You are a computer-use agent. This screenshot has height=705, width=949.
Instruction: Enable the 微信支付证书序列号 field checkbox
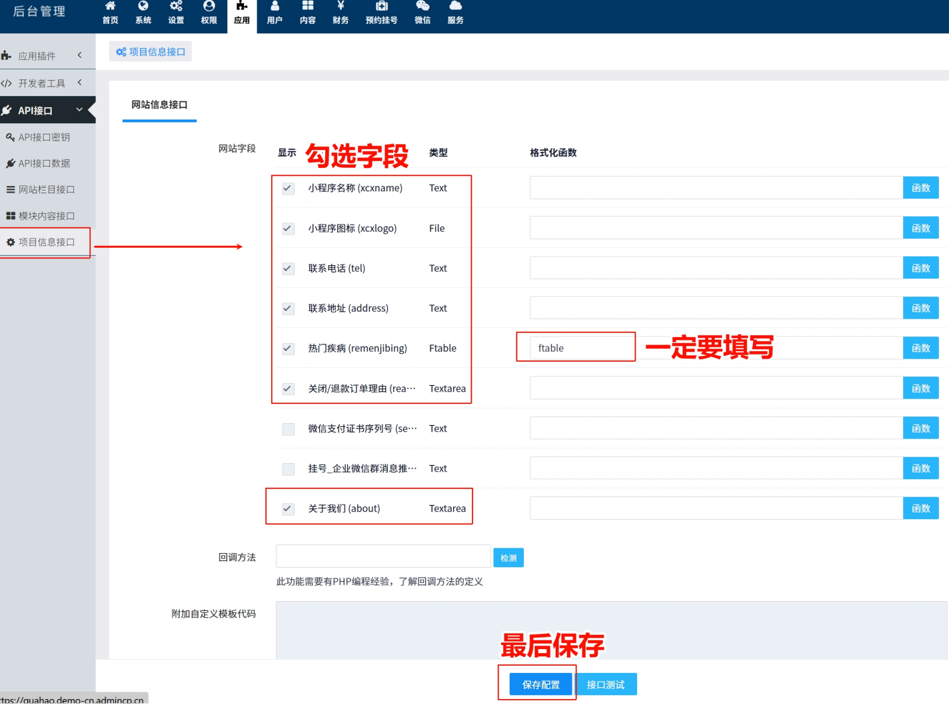pyautogui.click(x=288, y=429)
